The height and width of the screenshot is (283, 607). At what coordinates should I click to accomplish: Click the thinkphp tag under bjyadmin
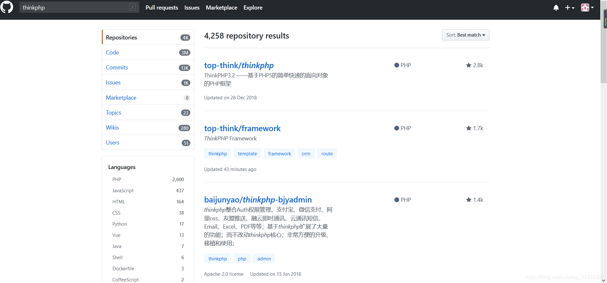point(217,258)
